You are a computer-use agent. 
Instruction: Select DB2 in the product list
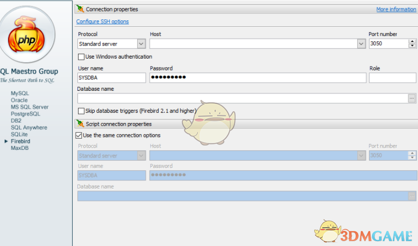16,121
